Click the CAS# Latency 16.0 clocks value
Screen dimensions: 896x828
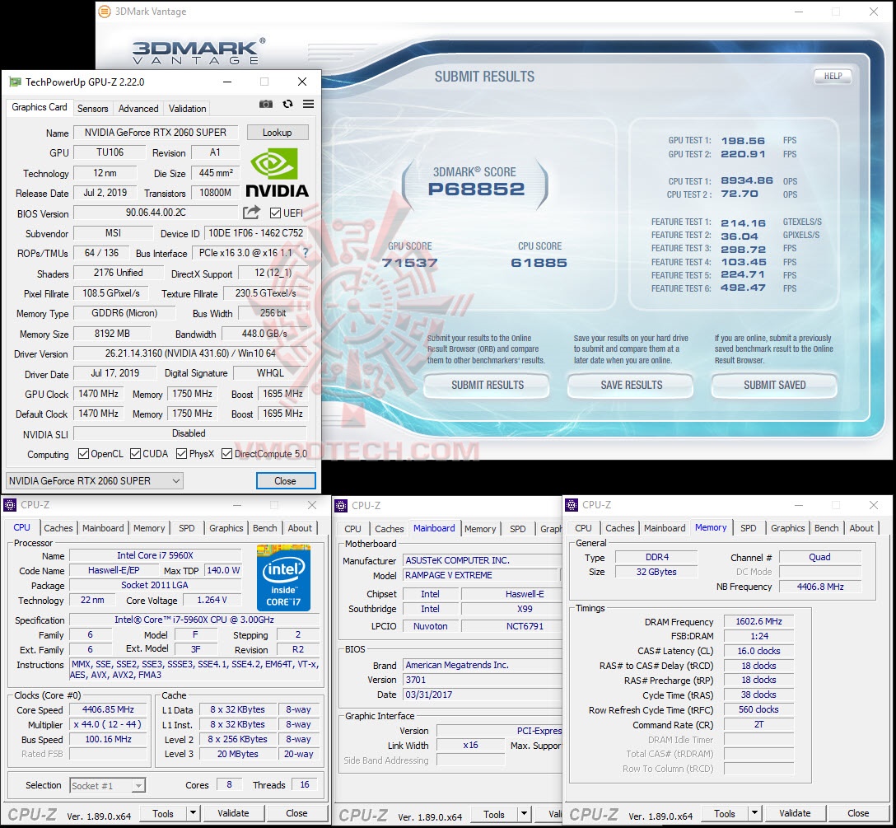pyautogui.click(x=758, y=651)
